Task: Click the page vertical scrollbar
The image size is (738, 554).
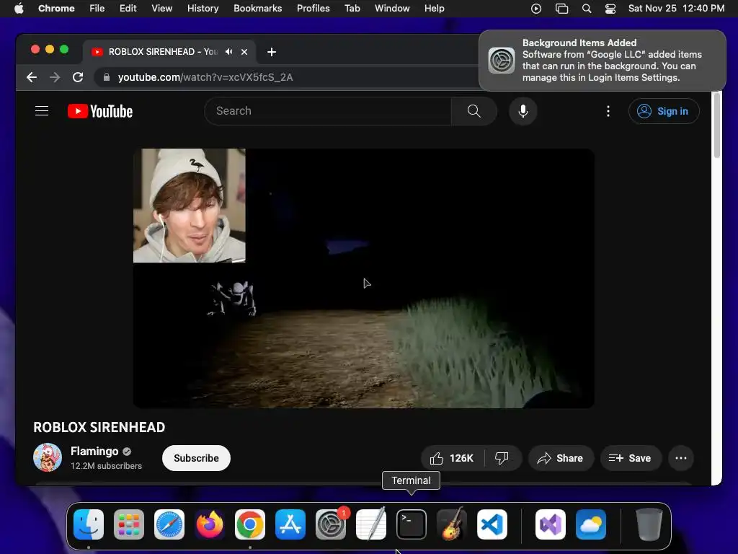Action: coord(717,126)
